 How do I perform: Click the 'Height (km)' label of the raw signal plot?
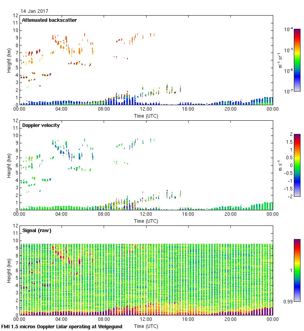coord(9,270)
